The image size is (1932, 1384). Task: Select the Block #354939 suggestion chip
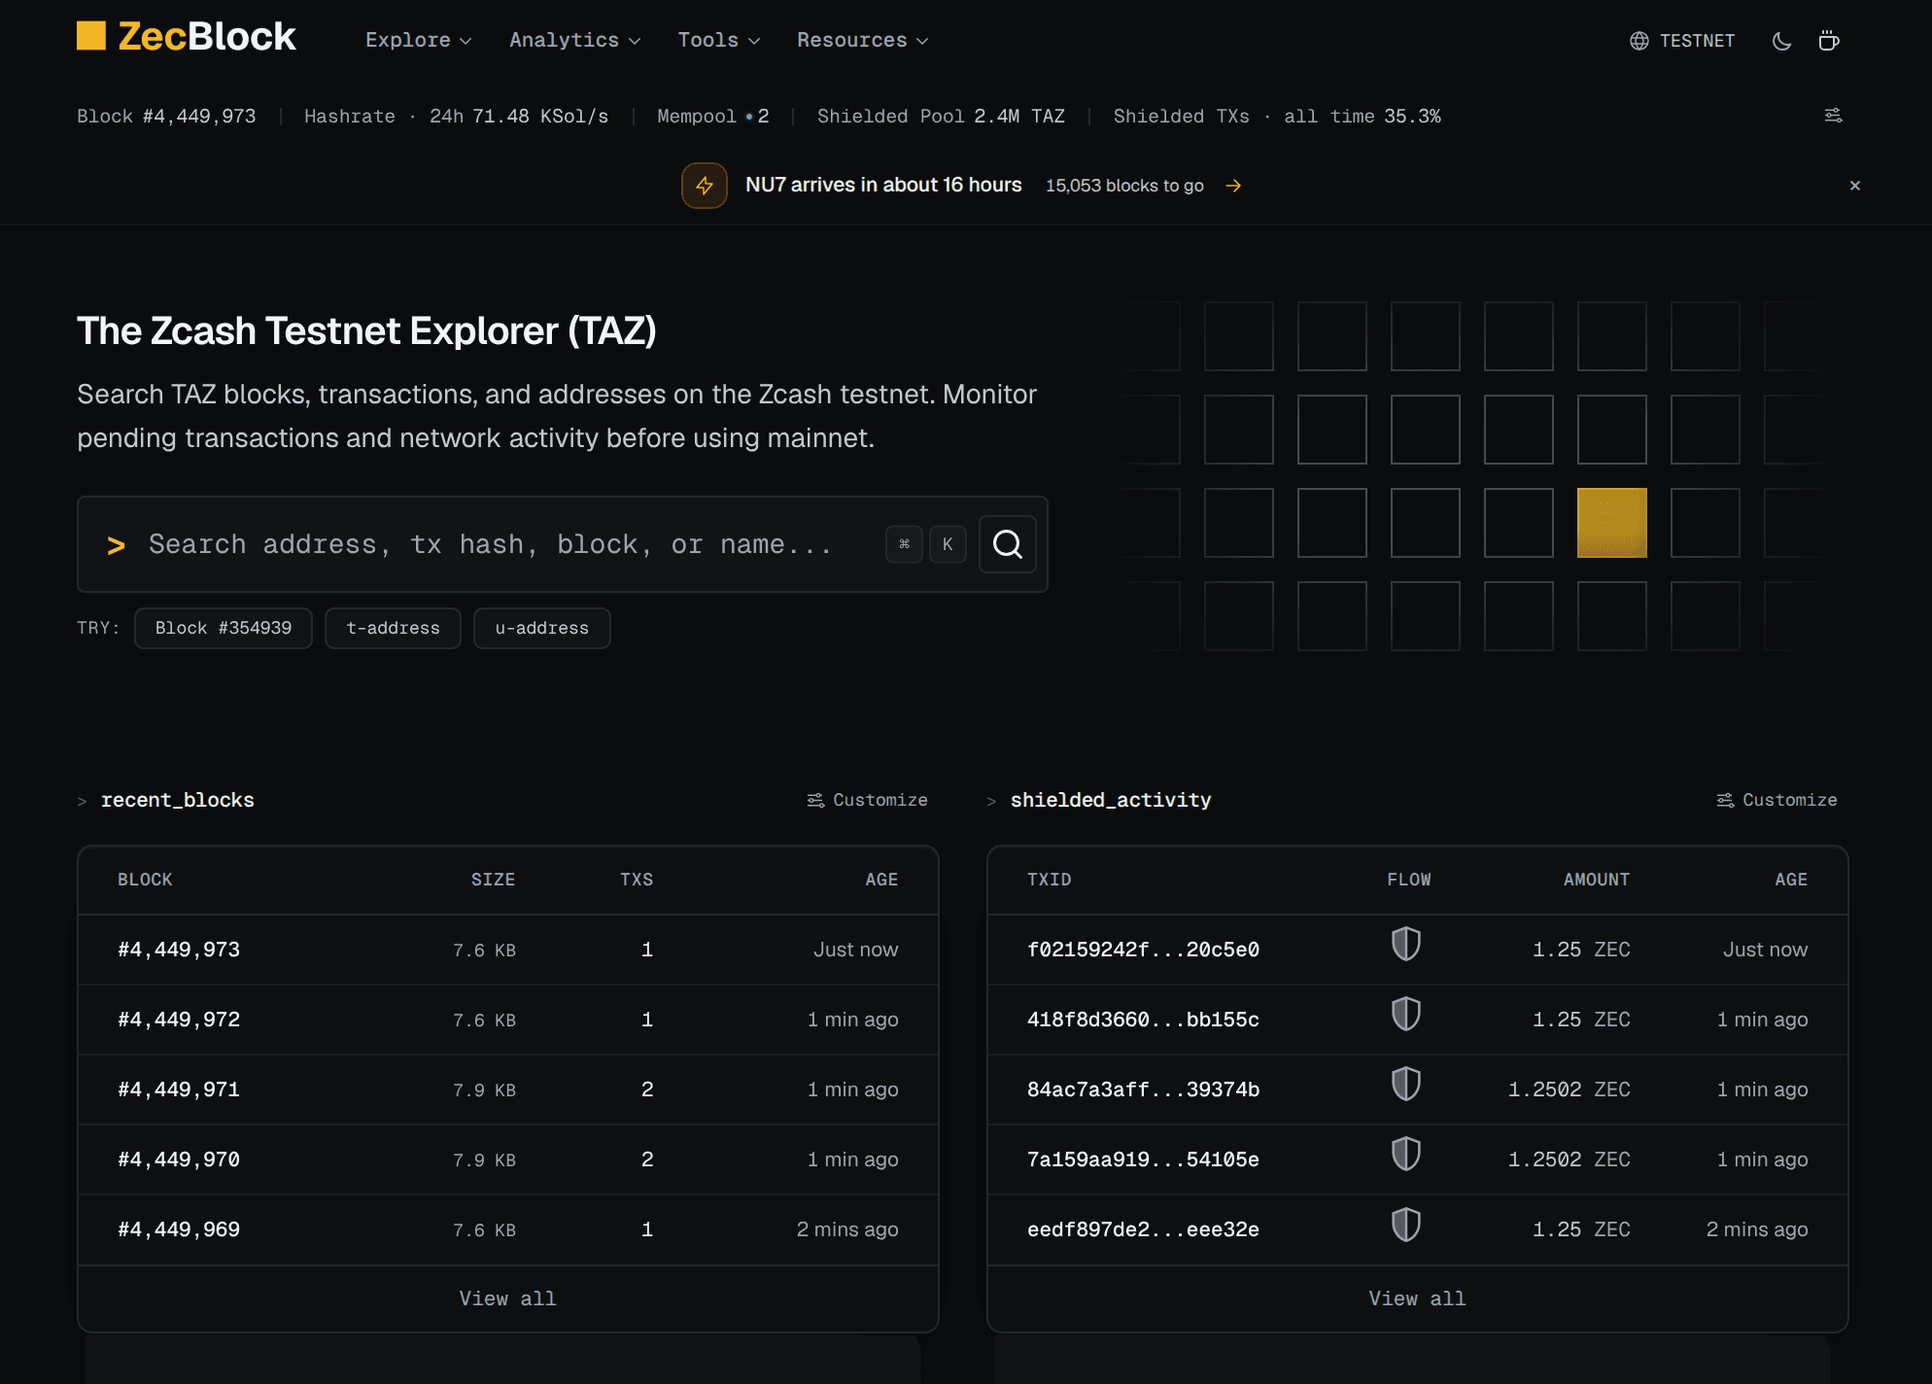point(224,628)
